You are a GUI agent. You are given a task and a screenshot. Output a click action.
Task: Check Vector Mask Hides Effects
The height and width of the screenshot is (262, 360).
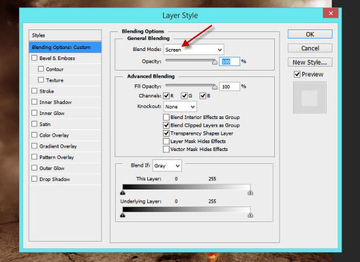pos(166,149)
